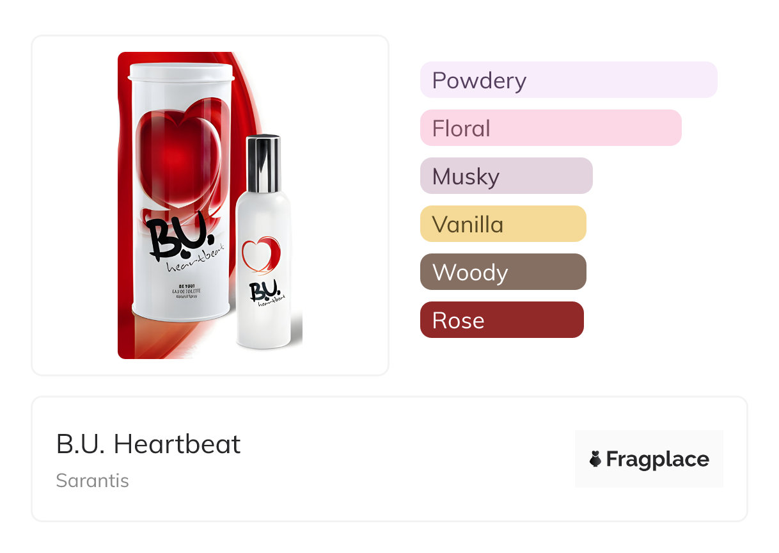The width and height of the screenshot is (779, 553).
Task: Click the Fragplace perfume bottle logo icon
Action: pyautogui.click(x=595, y=459)
